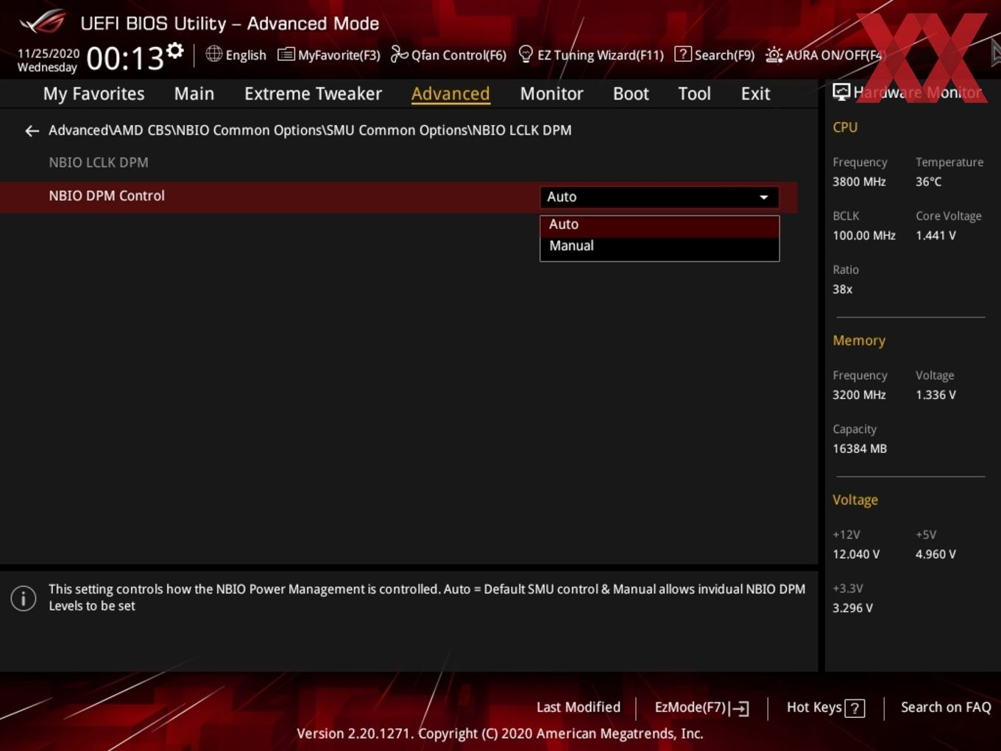
Task: Click memory capacity value 16384 MB
Action: click(860, 449)
